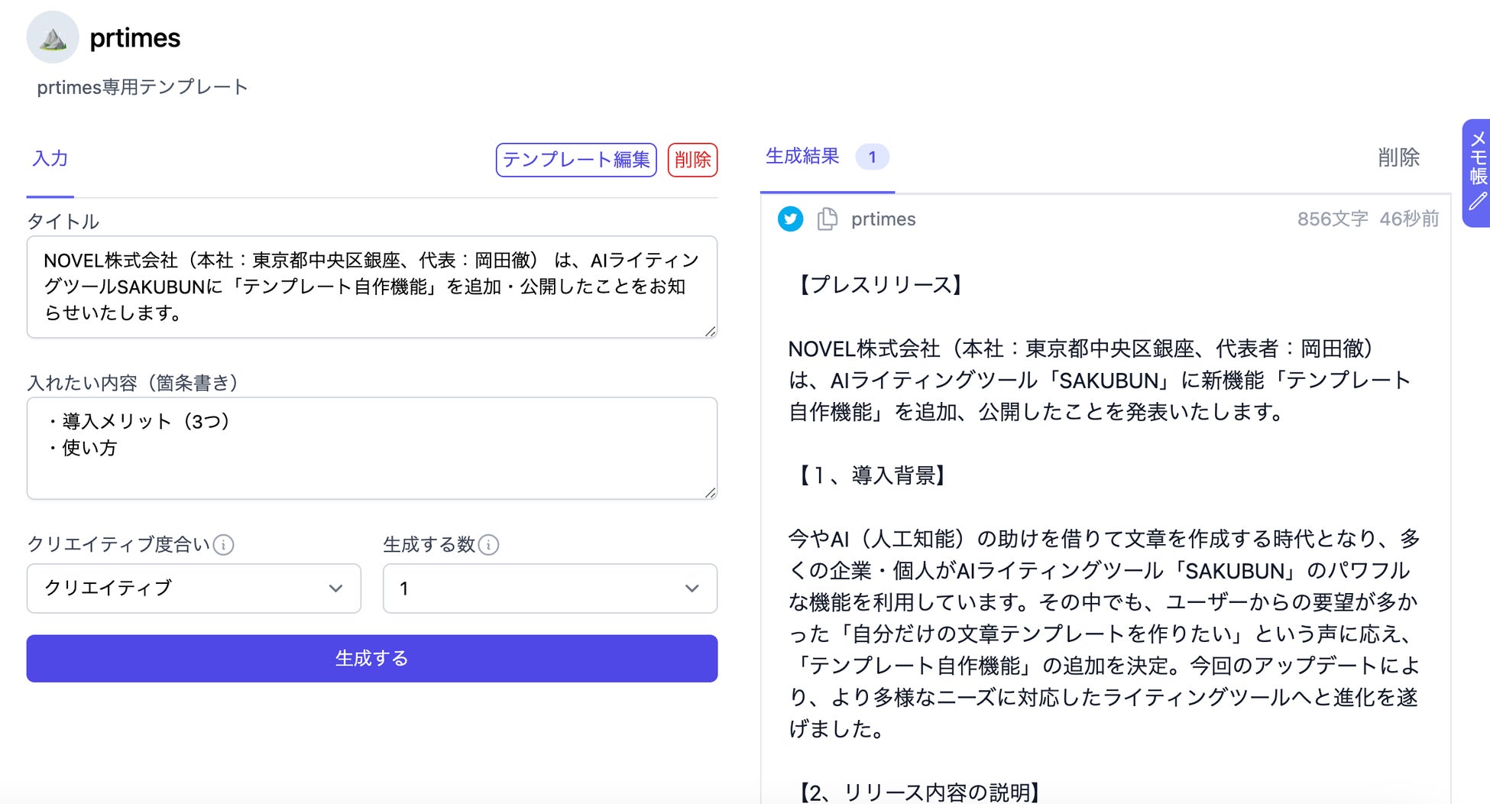Click the result count badge 1

point(872,157)
